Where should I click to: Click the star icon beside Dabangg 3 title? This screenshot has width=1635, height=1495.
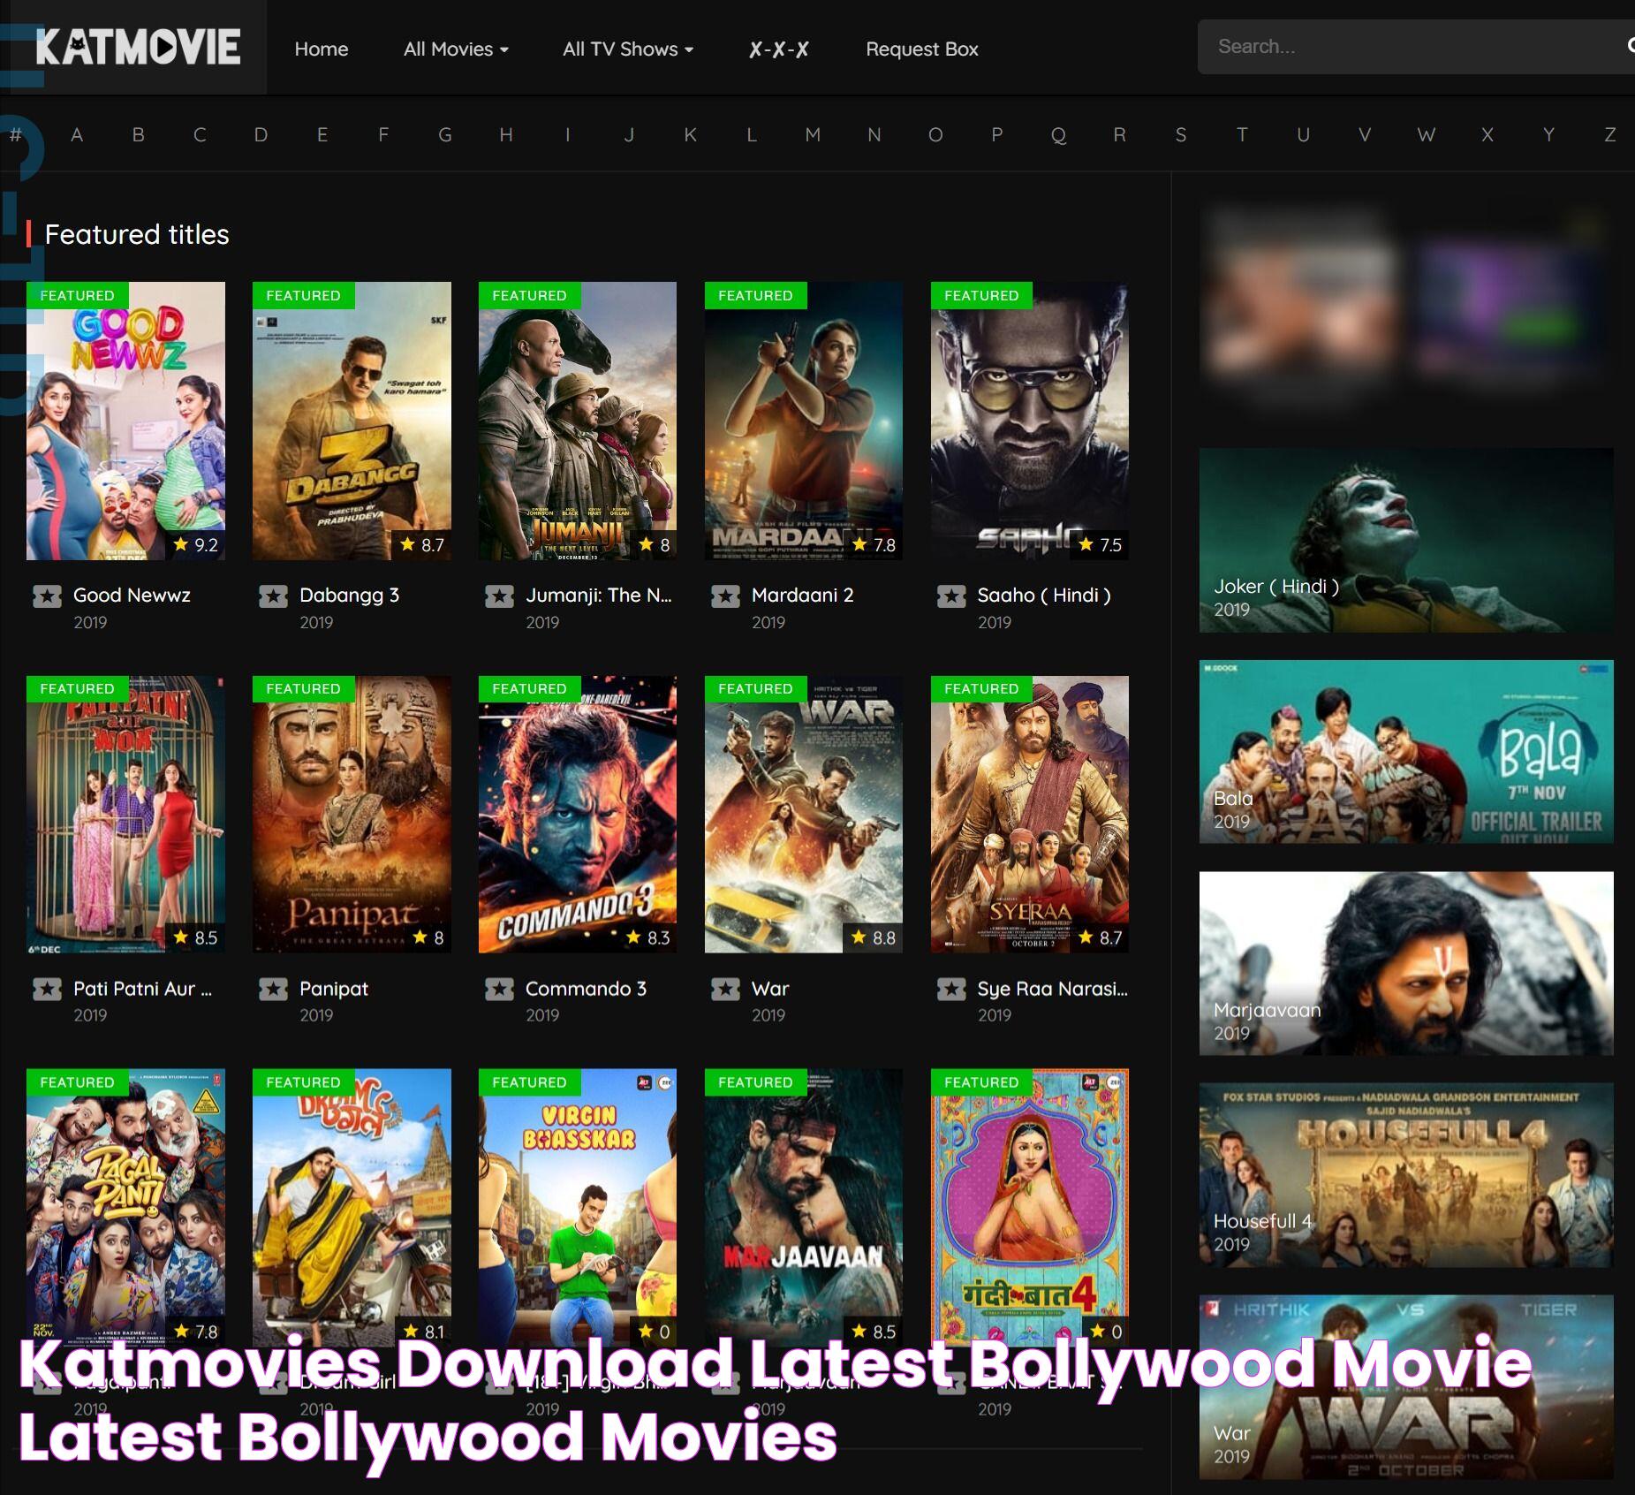click(x=273, y=596)
